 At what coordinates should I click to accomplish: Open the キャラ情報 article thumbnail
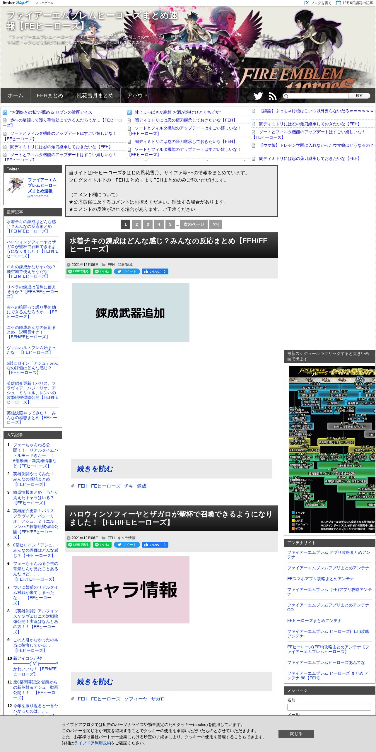pyautogui.click(x=131, y=590)
